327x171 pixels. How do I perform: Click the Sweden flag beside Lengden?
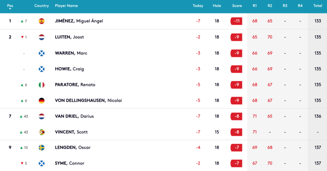(x=42, y=148)
